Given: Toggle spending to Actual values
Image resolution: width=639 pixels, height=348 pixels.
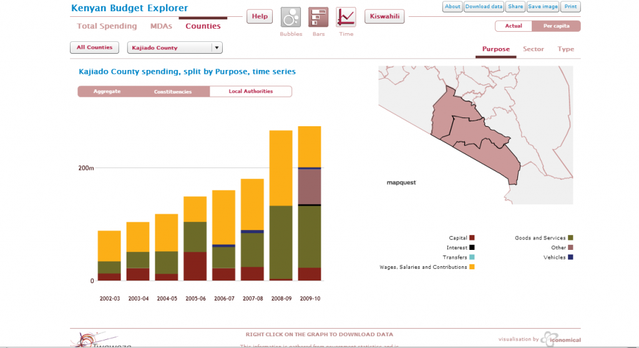Looking at the screenshot, I should [514, 26].
